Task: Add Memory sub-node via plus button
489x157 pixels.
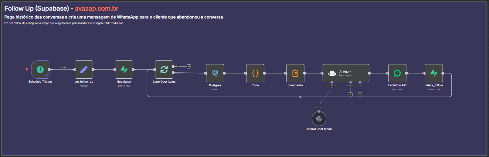Action: click(351, 94)
